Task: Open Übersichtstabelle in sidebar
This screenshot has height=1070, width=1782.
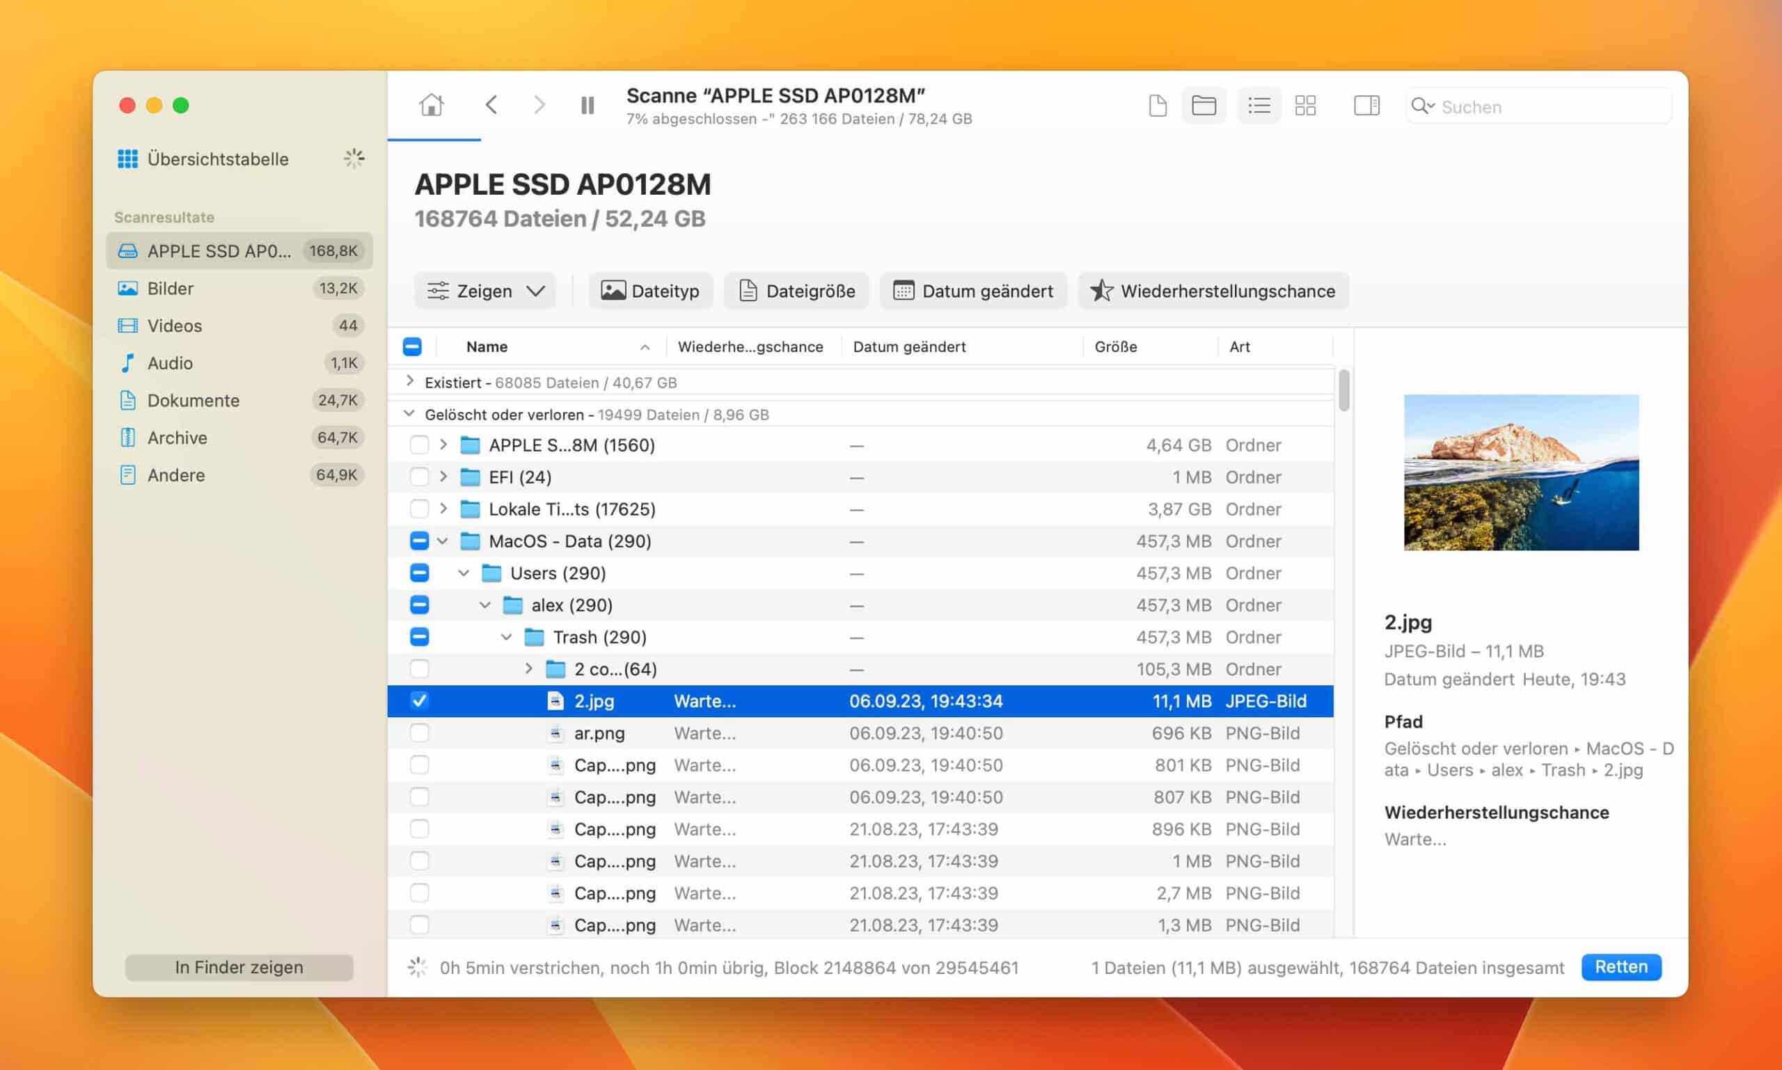Action: pyautogui.click(x=217, y=159)
